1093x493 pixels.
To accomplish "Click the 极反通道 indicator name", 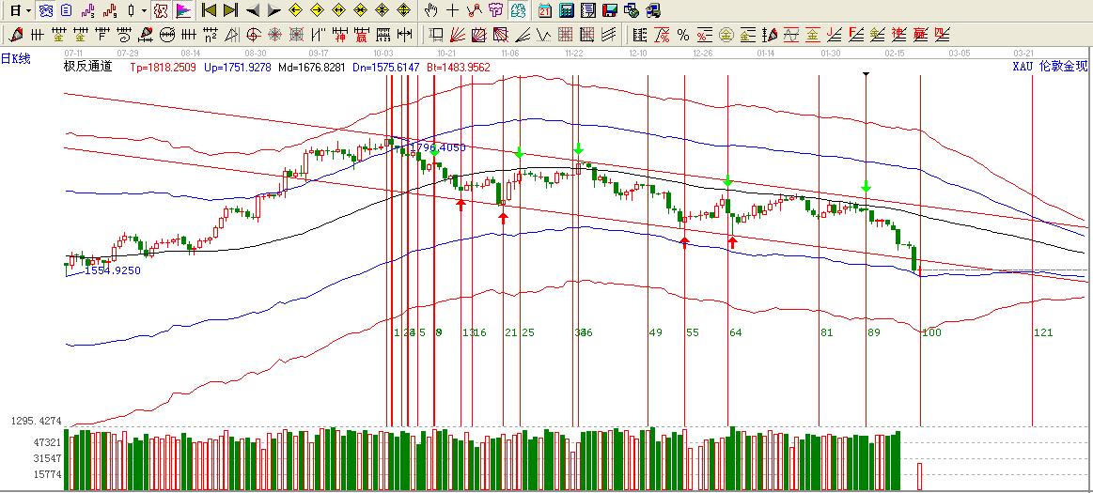I will click(x=87, y=67).
